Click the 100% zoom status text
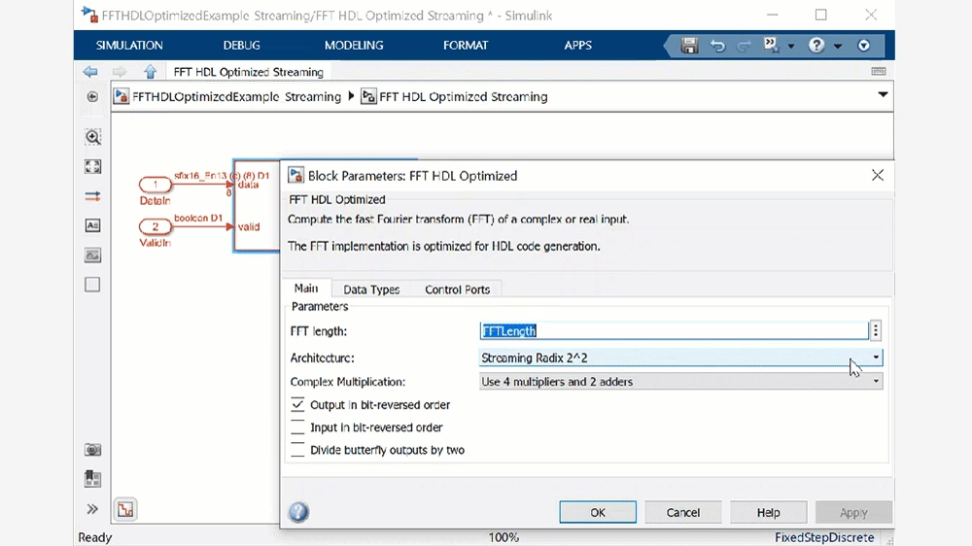 pos(503,537)
